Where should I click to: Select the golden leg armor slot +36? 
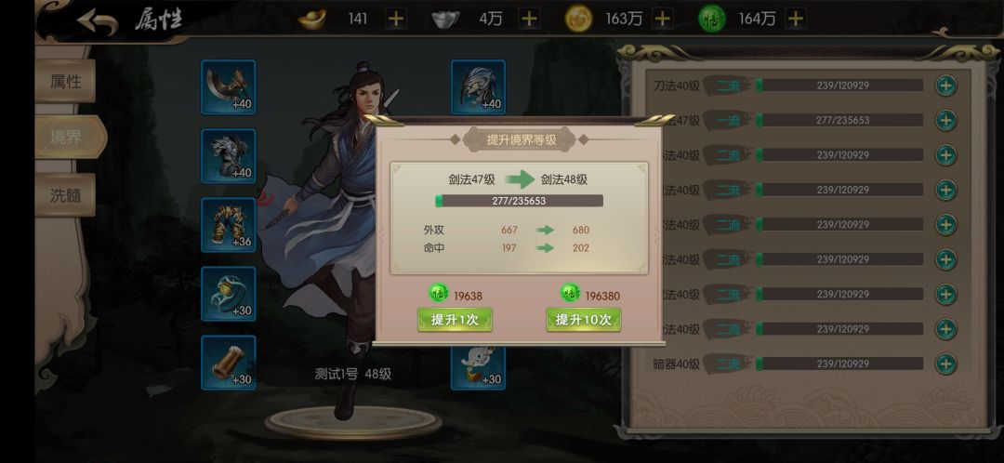[229, 225]
